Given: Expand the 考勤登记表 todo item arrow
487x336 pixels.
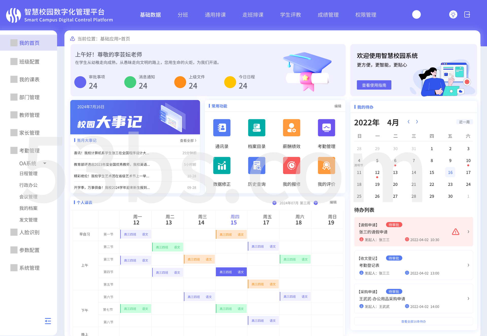Looking at the screenshot, I should pyautogui.click(x=468, y=265).
